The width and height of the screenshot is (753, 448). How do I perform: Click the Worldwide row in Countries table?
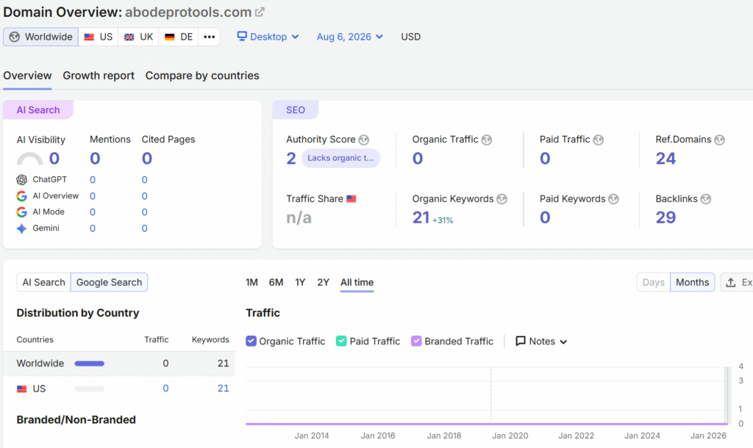[119, 364]
